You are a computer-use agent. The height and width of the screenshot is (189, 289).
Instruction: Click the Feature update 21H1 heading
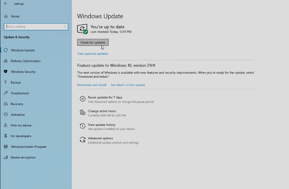point(116,65)
